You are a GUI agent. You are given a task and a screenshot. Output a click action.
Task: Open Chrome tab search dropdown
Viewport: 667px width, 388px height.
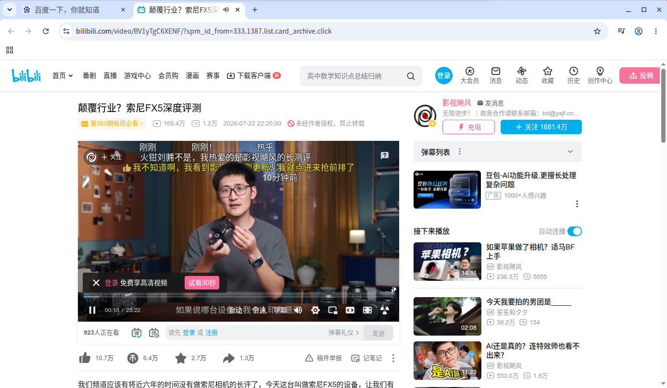pos(9,10)
